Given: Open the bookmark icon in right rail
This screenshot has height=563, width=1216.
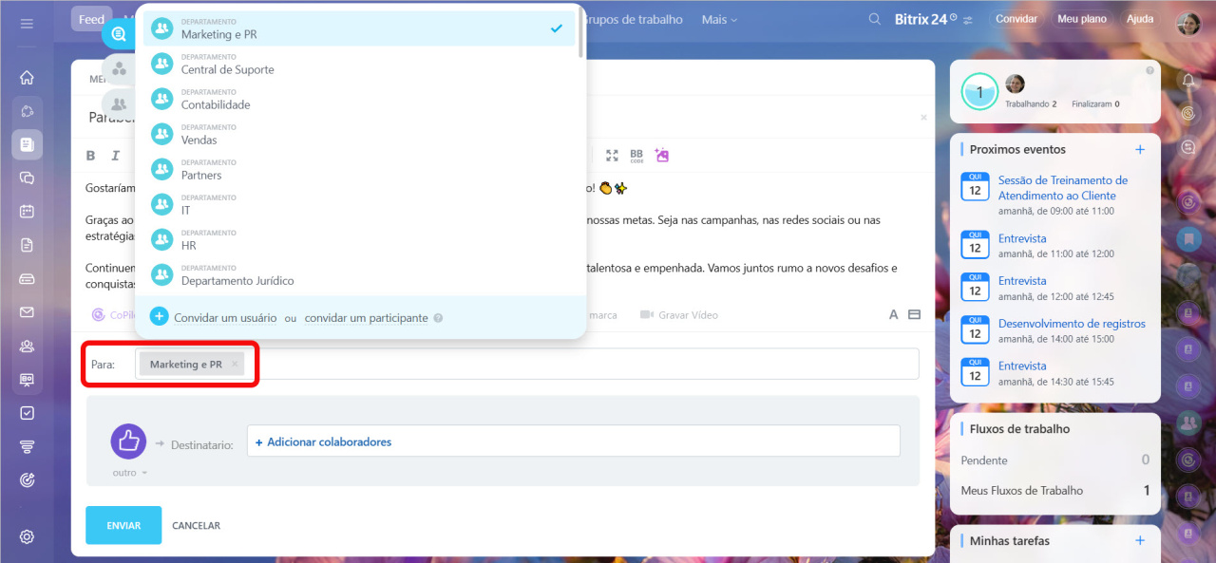Looking at the screenshot, I should tap(1187, 238).
